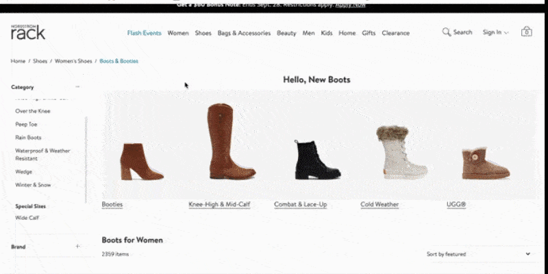The image size is (548, 274).
Task: Click the black Combat boot image
Action: (316, 160)
